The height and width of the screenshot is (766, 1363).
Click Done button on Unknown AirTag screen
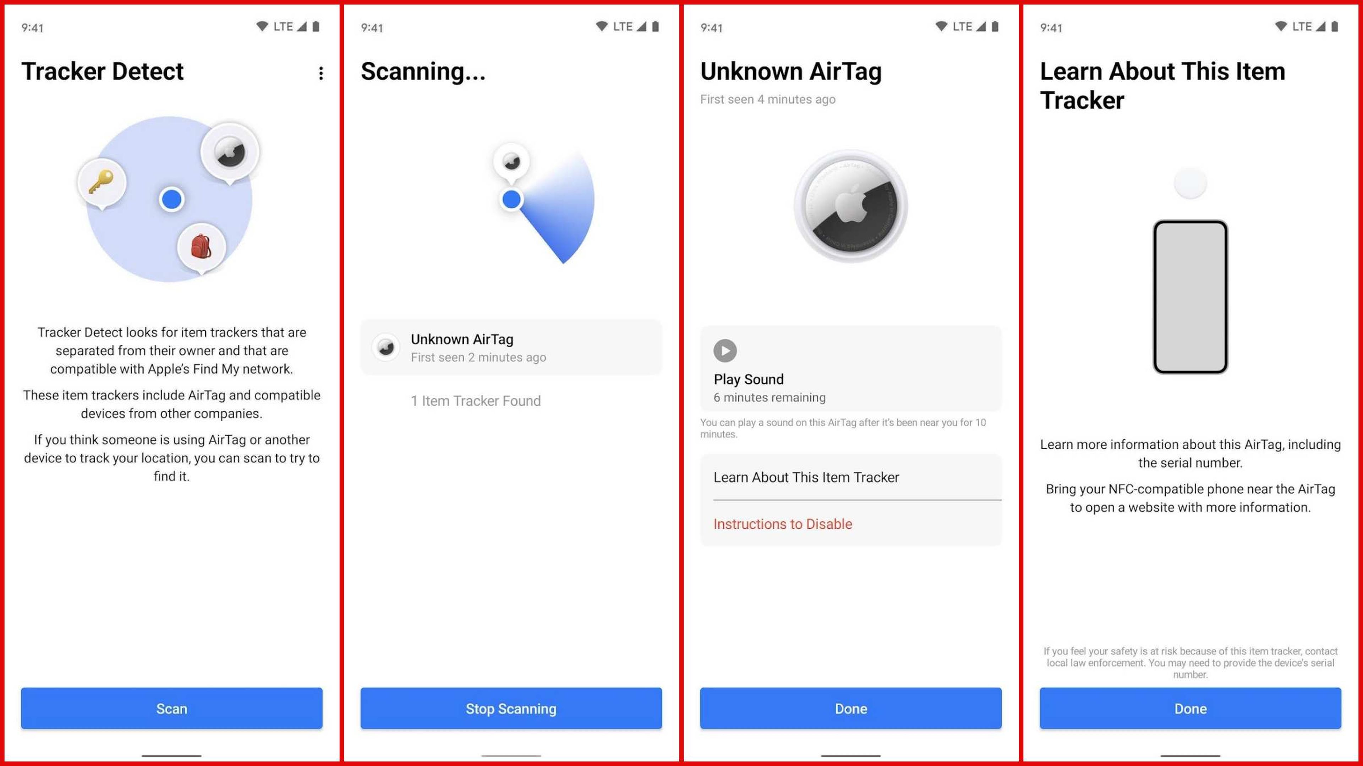(x=852, y=708)
